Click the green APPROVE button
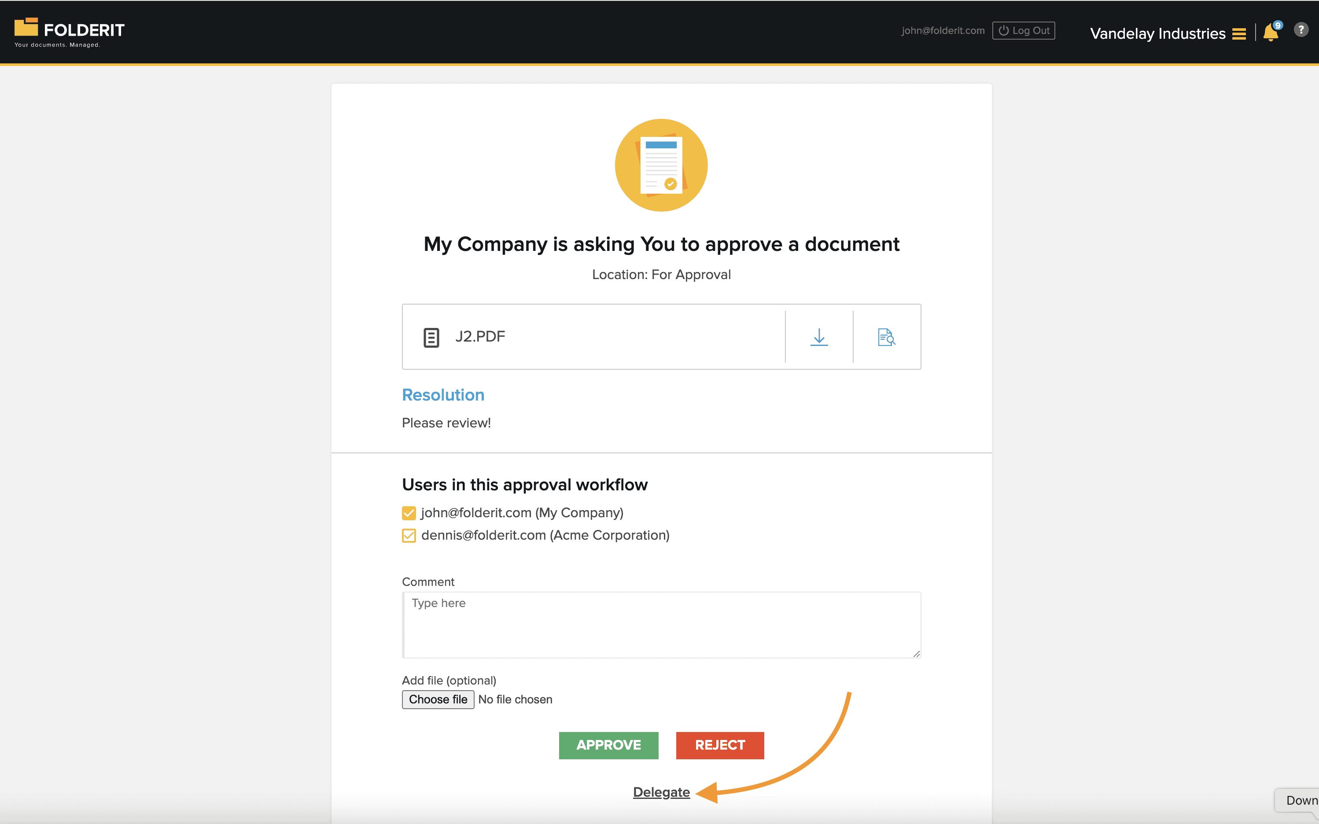This screenshot has height=824, width=1319. point(608,745)
